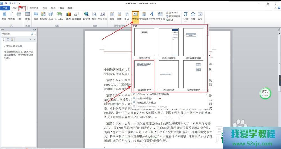Click the 超链接 hyperlink icon
Viewport: 281px width, 149px height.
86,15
